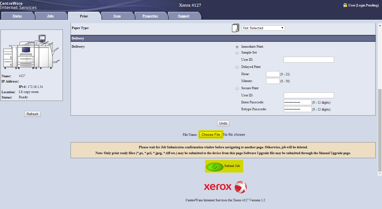This screenshot has height=209, width=382.
Task: Select the Immediate Print option
Action: pos(237,47)
